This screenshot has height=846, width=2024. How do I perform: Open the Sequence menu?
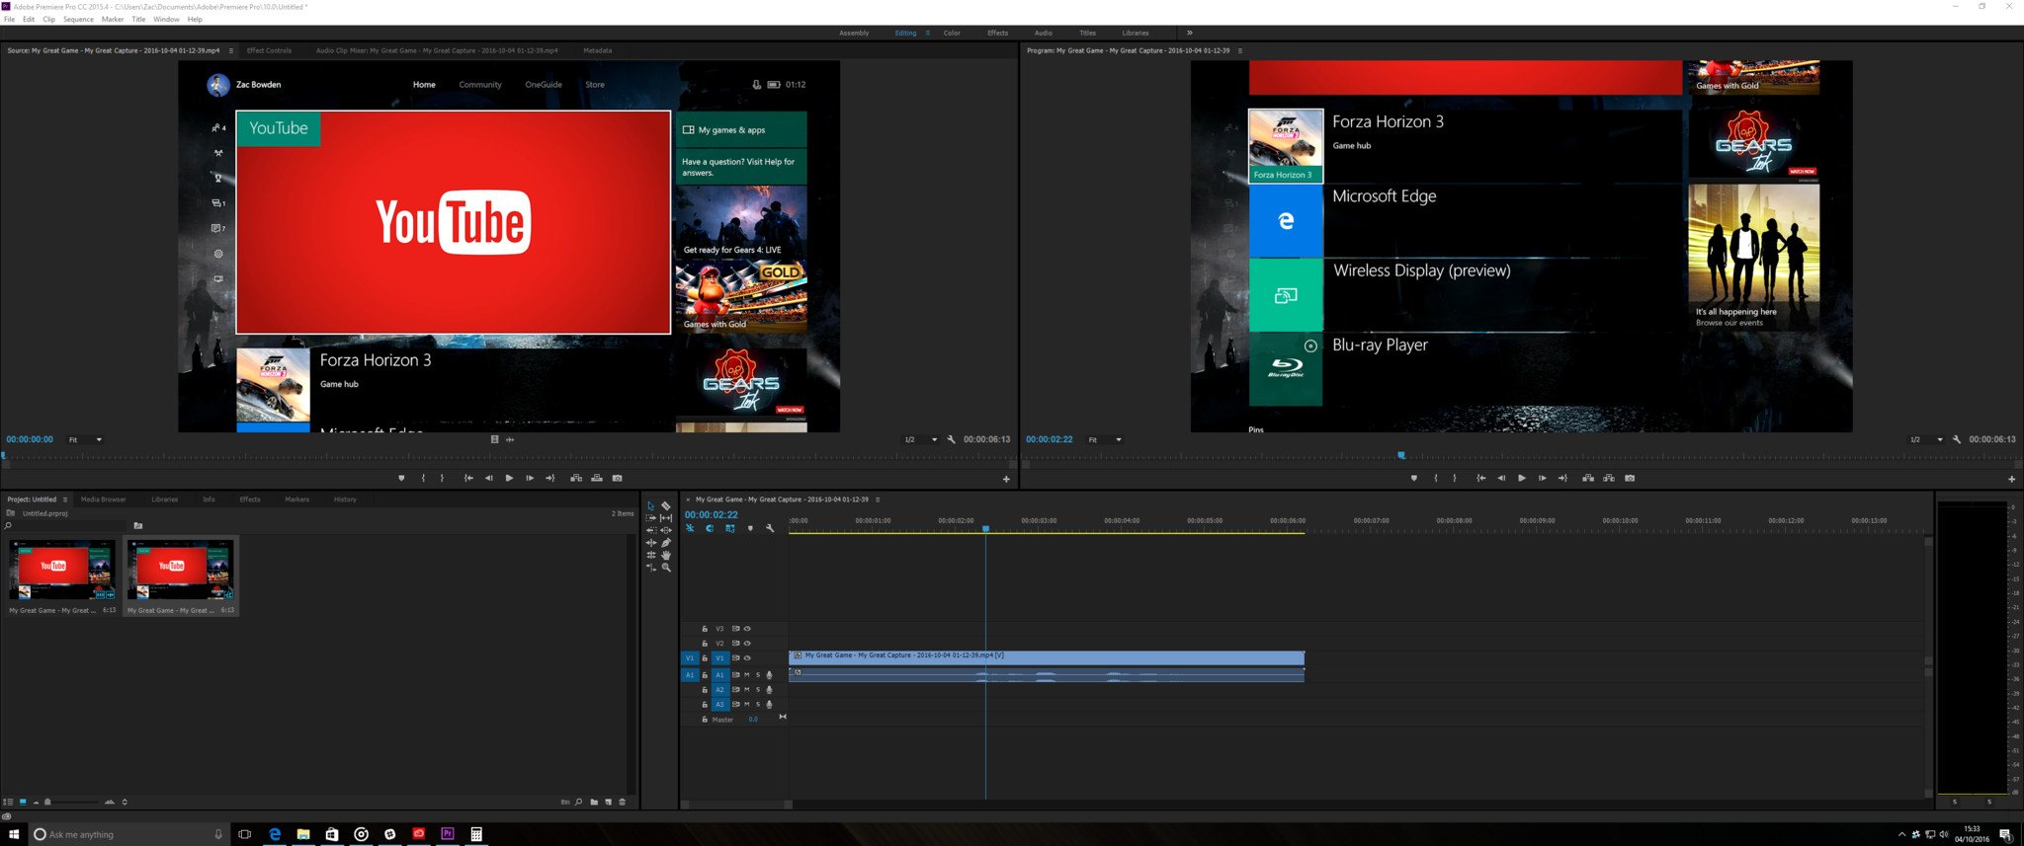coord(78,20)
